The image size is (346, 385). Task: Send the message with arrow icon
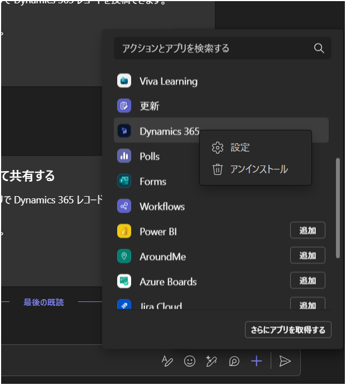pyautogui.click(x=285, y=361)
